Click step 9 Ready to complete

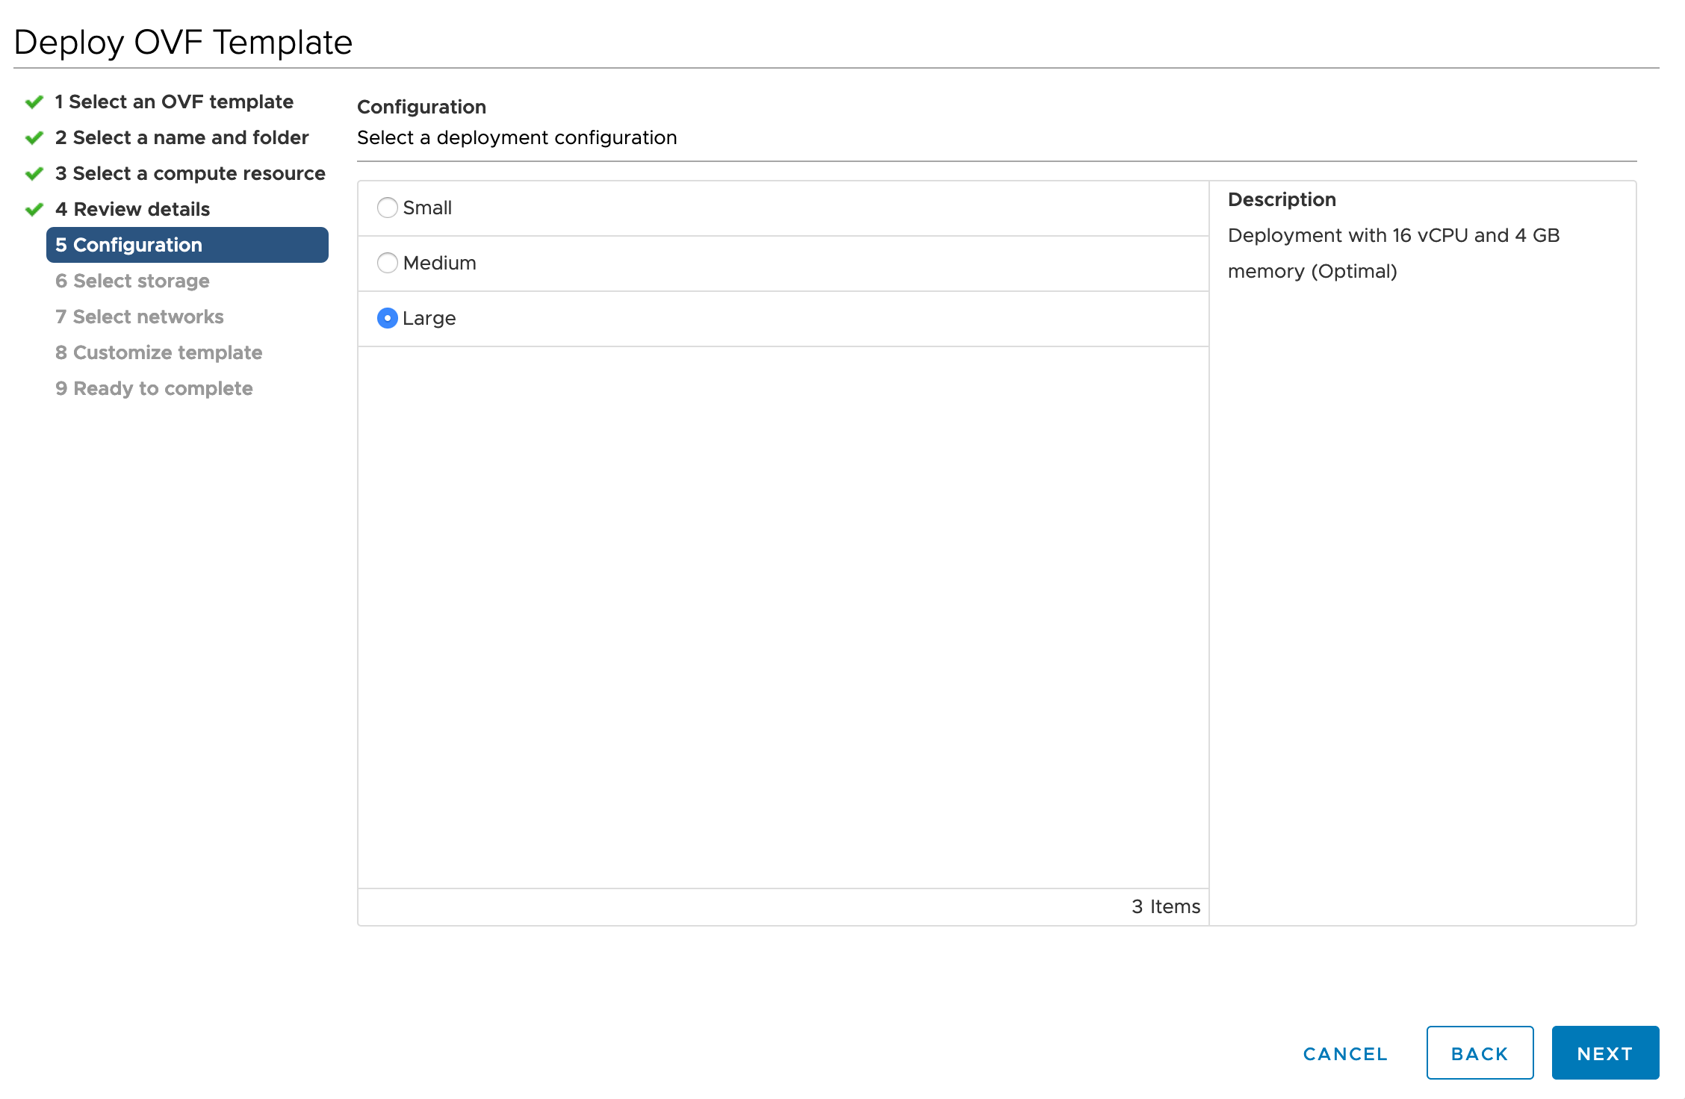point(154,388)
